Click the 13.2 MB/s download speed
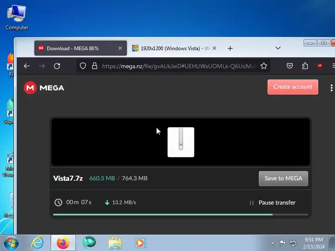 coord(124,202)
